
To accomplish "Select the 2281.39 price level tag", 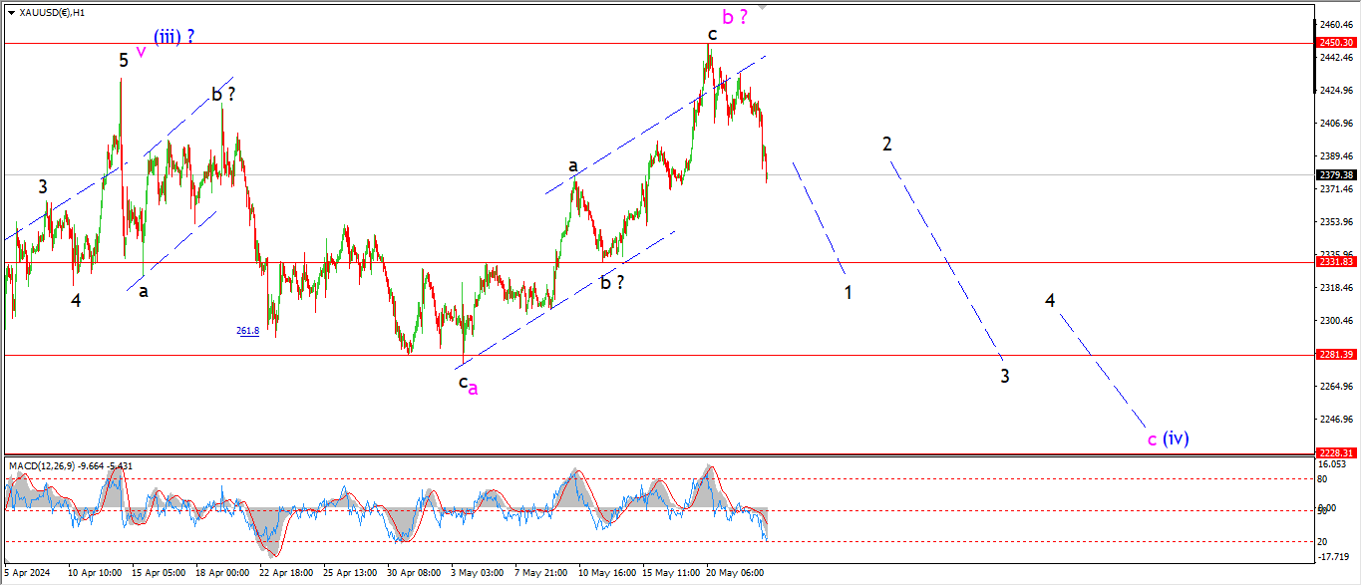I will (x=1334, y=355).
